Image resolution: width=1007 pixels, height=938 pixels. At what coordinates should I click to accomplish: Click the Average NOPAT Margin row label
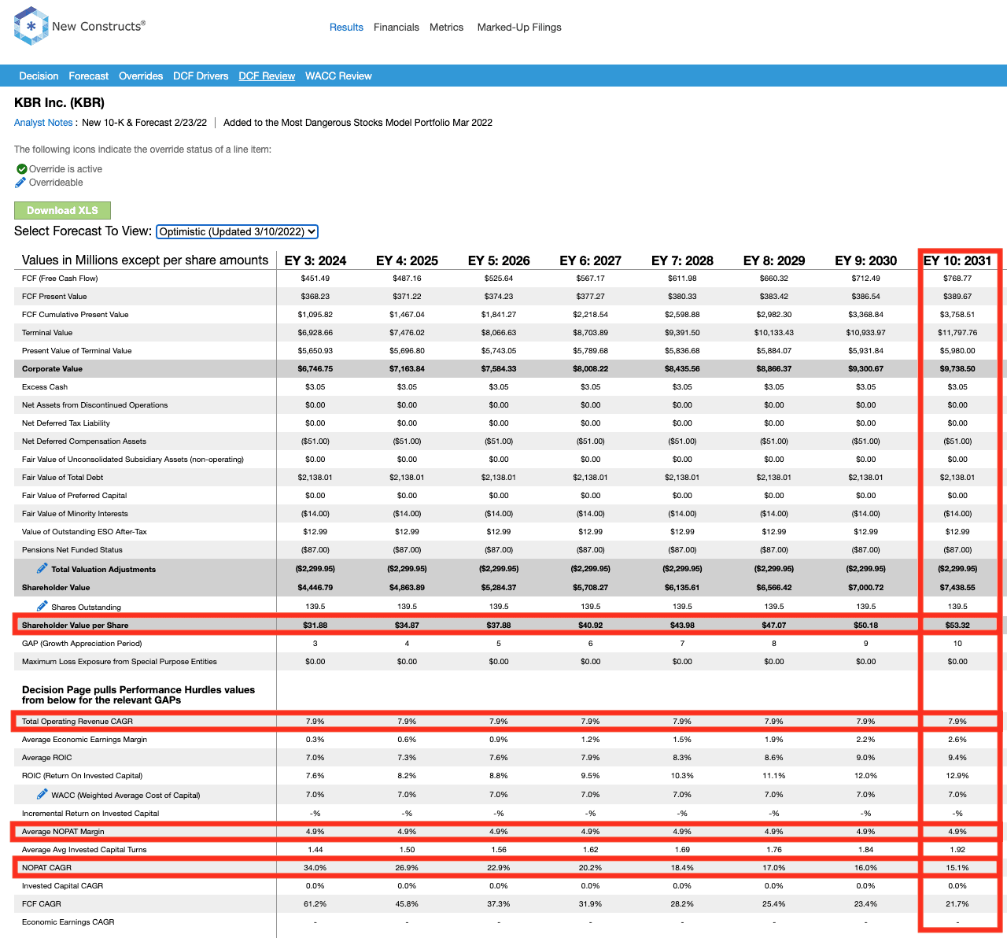coord(63,832)
